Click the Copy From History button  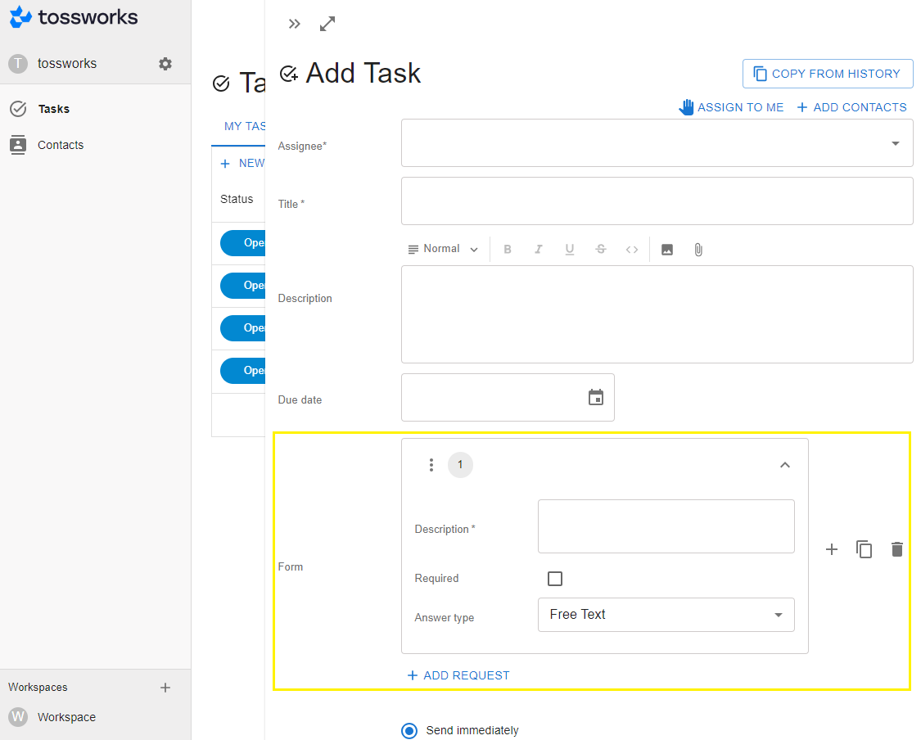828,74
